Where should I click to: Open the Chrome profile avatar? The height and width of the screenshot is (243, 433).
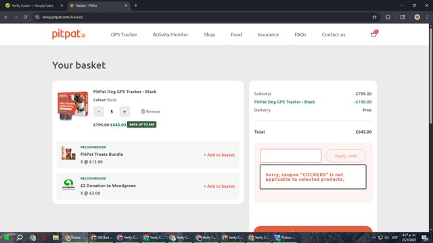417,17
